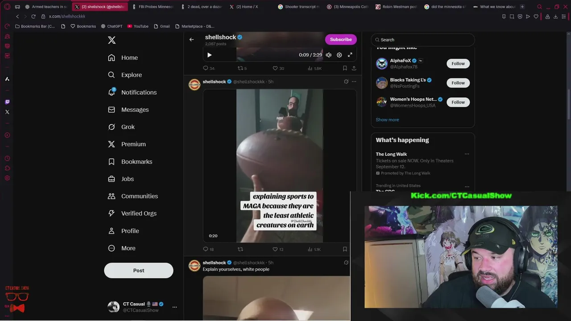Open Bookmarks in the X sidebar
This screenshot has height=321, width=571.
pyautogui.click(x=130, y=161)
